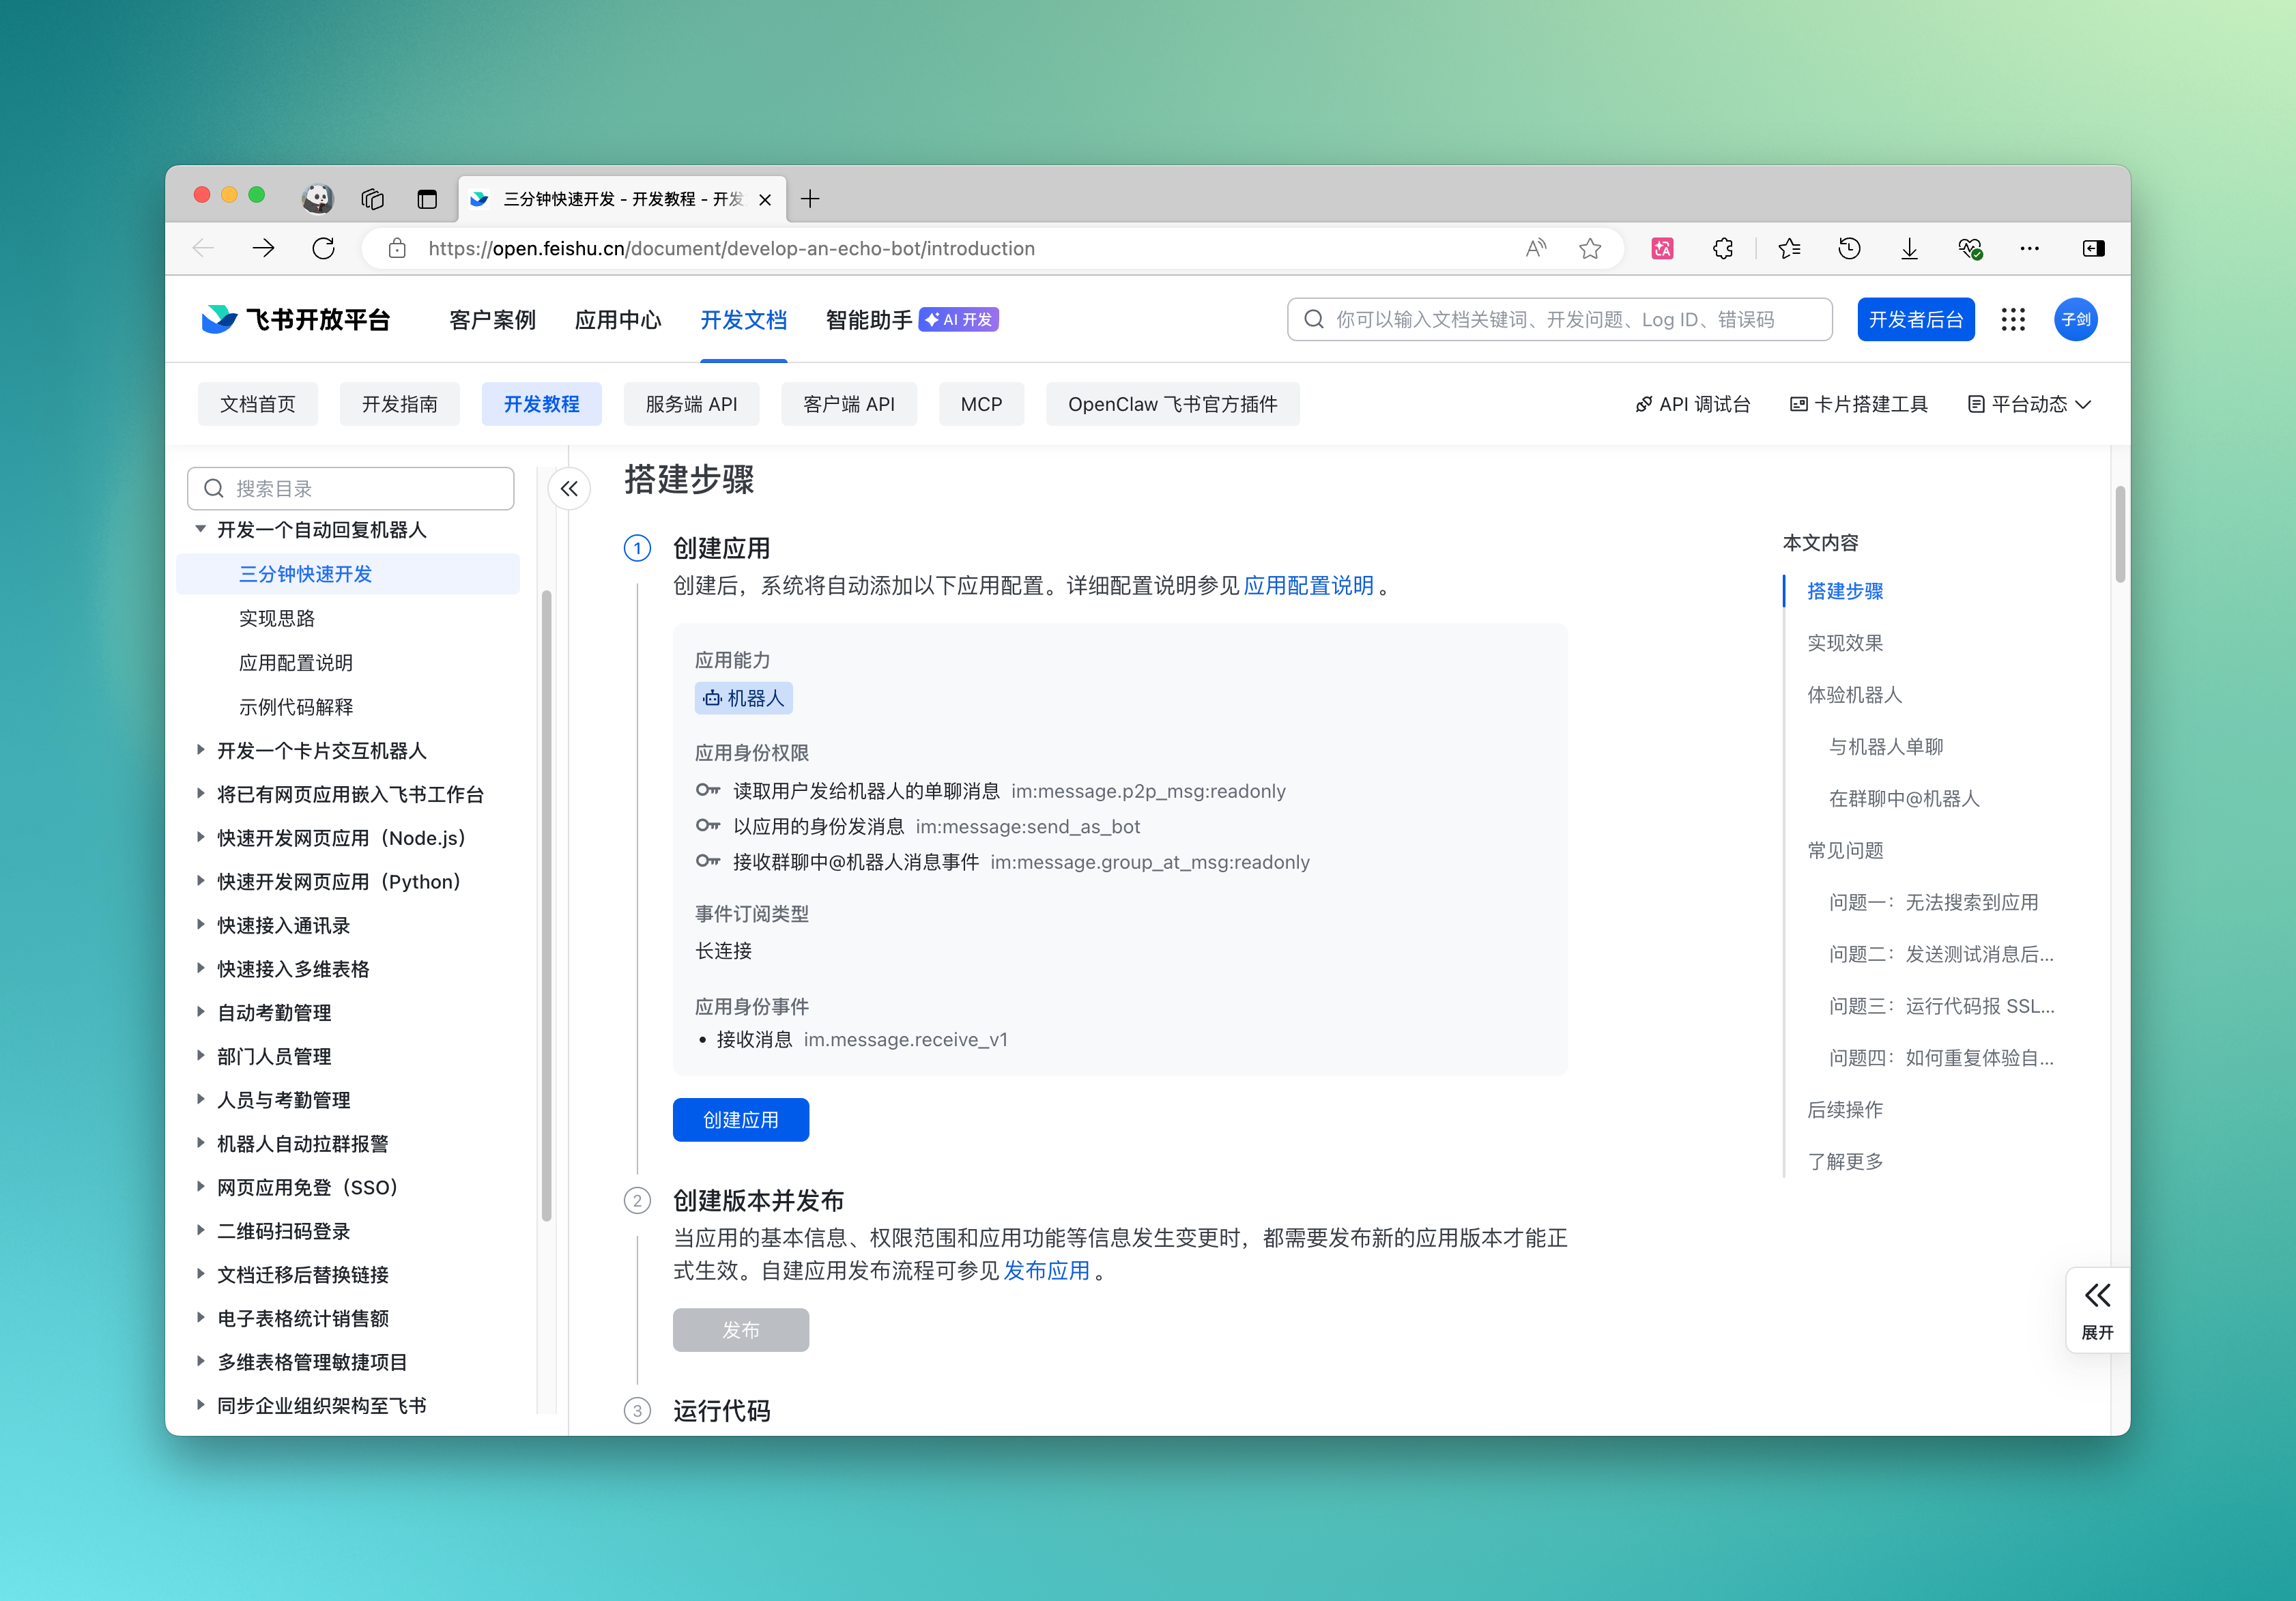Collapse the left documentation sidebar with double-chevron
This screenshot has width=2296, height=1601.
click(x=569, y=489)
